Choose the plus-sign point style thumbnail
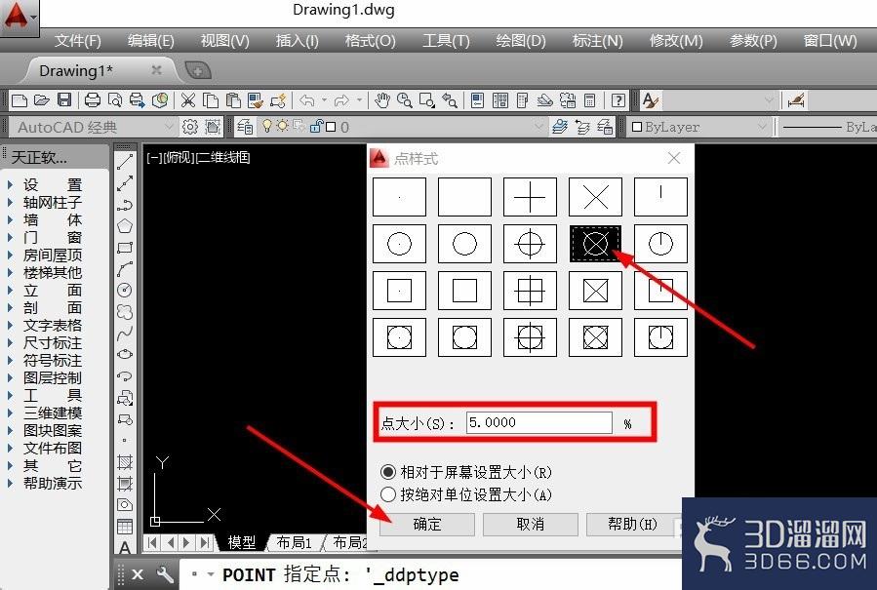 pyautogui.click(x=530, y=197)
